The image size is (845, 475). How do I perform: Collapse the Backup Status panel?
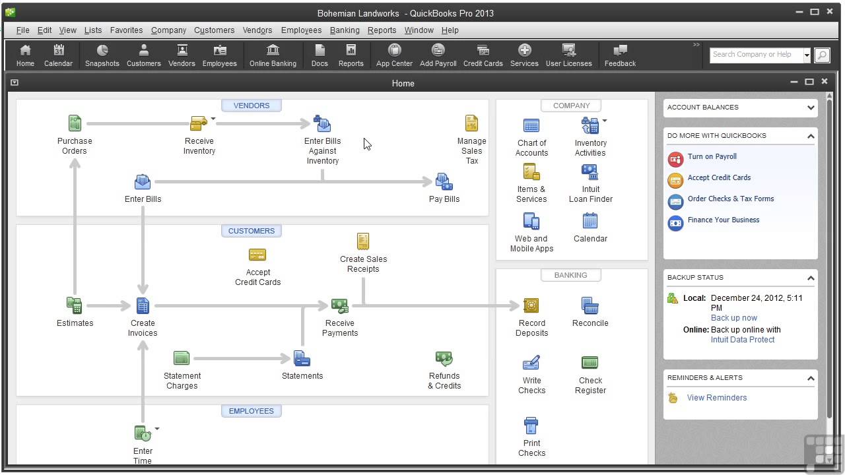pyautogui.click(x=811, y=278)
